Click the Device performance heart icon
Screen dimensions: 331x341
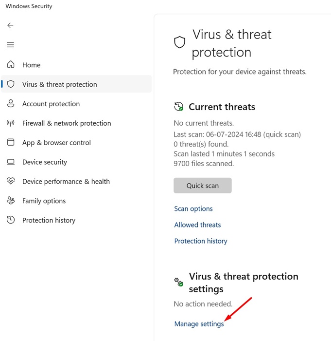[x=11, y=181]
